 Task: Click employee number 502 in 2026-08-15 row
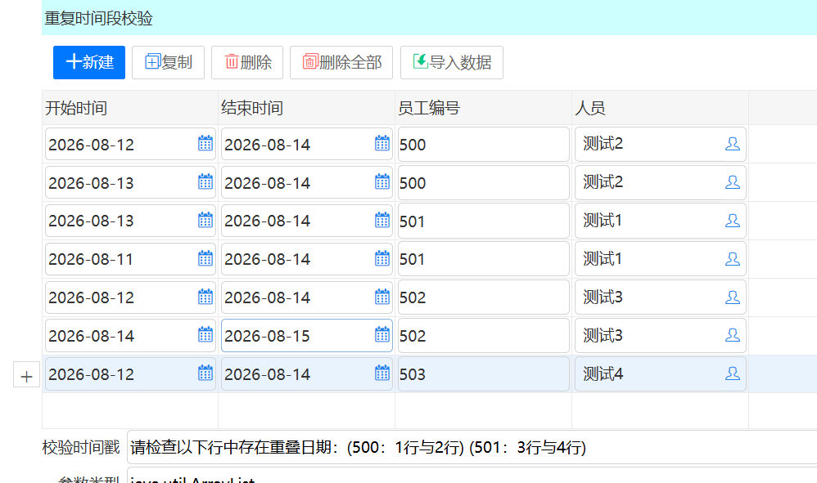pyautogui.click(x=484, y=335)
